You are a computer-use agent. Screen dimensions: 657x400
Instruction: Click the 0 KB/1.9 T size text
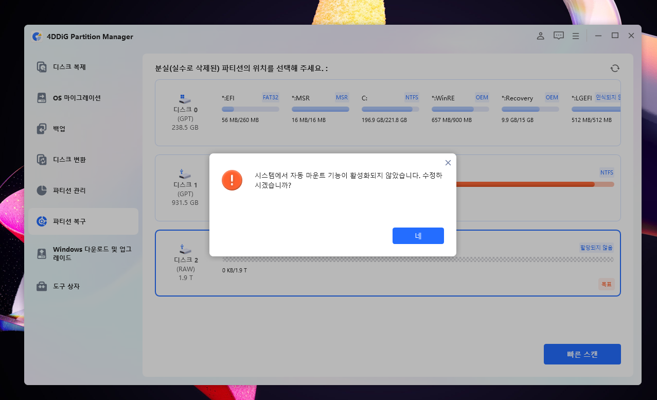pyautogui.click(x=235, y=270)
